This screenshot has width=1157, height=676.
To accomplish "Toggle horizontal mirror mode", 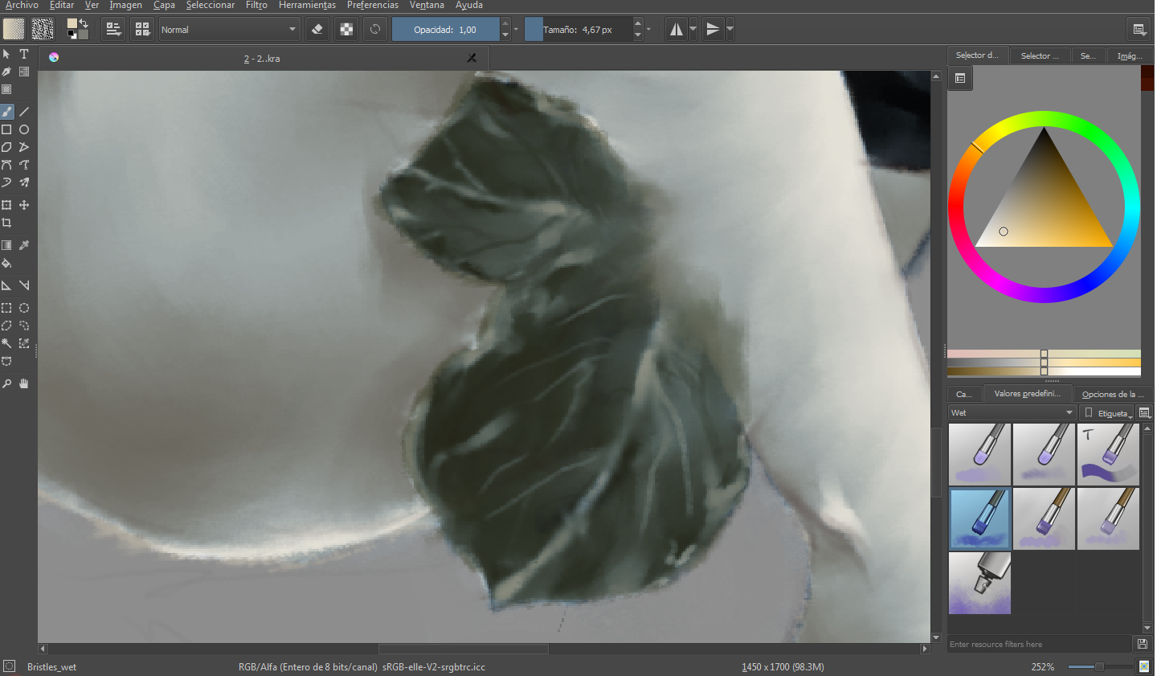I will tap(677, 30).
